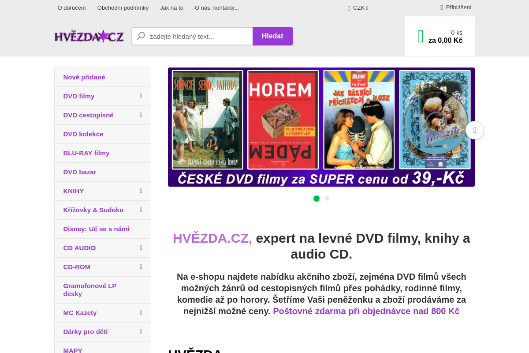This screenshot has height=353, width=529.
Task: Expand the CD AUDIO submenu arrow
Action: (x=141, y=248)
